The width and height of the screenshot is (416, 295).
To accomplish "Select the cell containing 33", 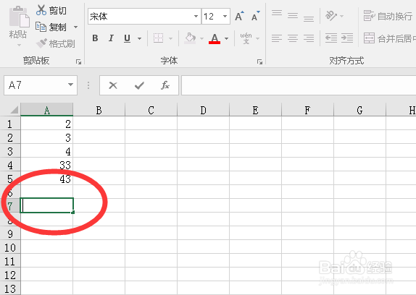I will (x=46, y=165).
